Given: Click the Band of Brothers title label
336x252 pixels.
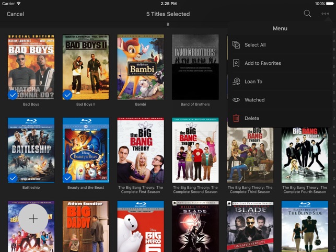Looking at the screenshot, I should tap(195, 104).
